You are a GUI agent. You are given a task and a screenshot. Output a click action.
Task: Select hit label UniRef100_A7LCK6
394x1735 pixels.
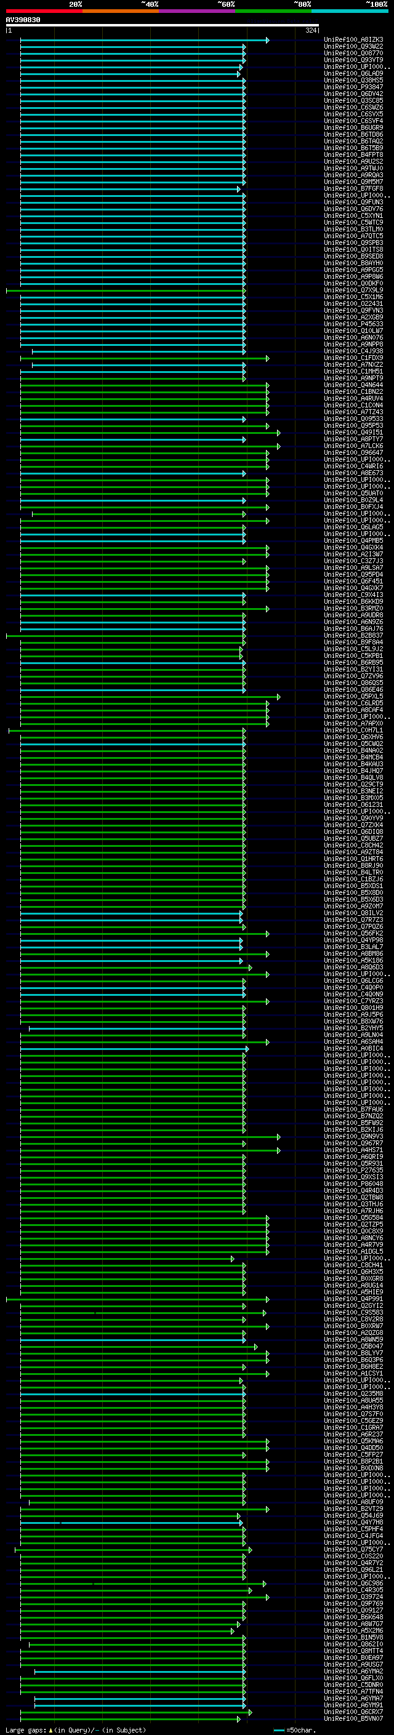(353, 446)
